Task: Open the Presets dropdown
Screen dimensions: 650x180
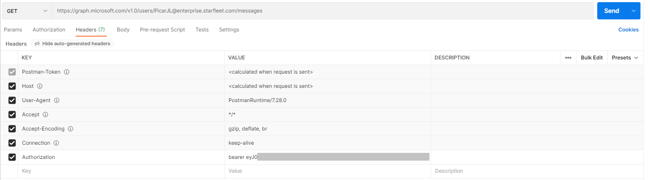Action: 625,58
